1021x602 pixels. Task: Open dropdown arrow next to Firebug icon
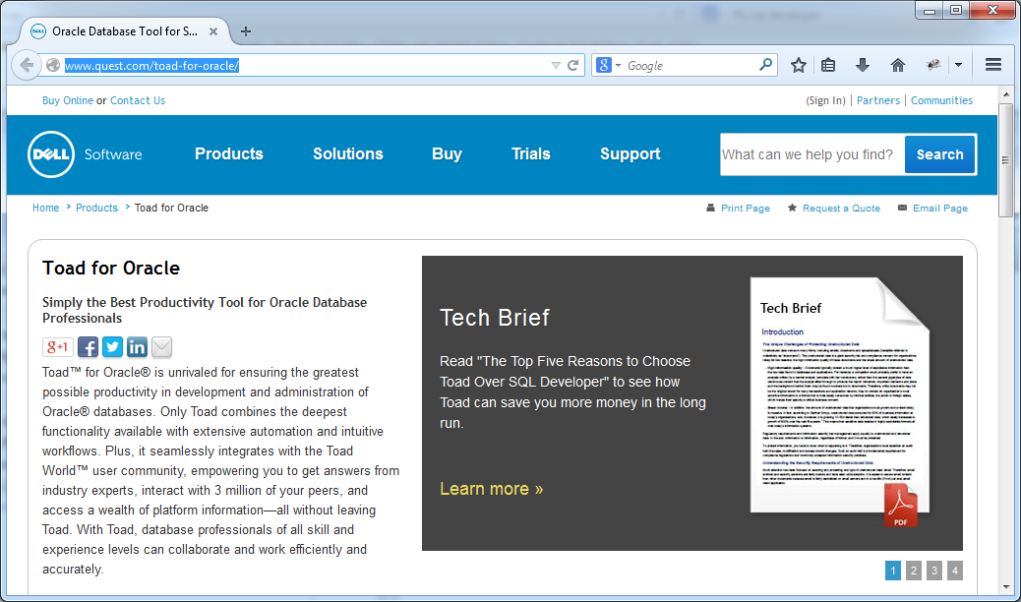tap(958, 65)
